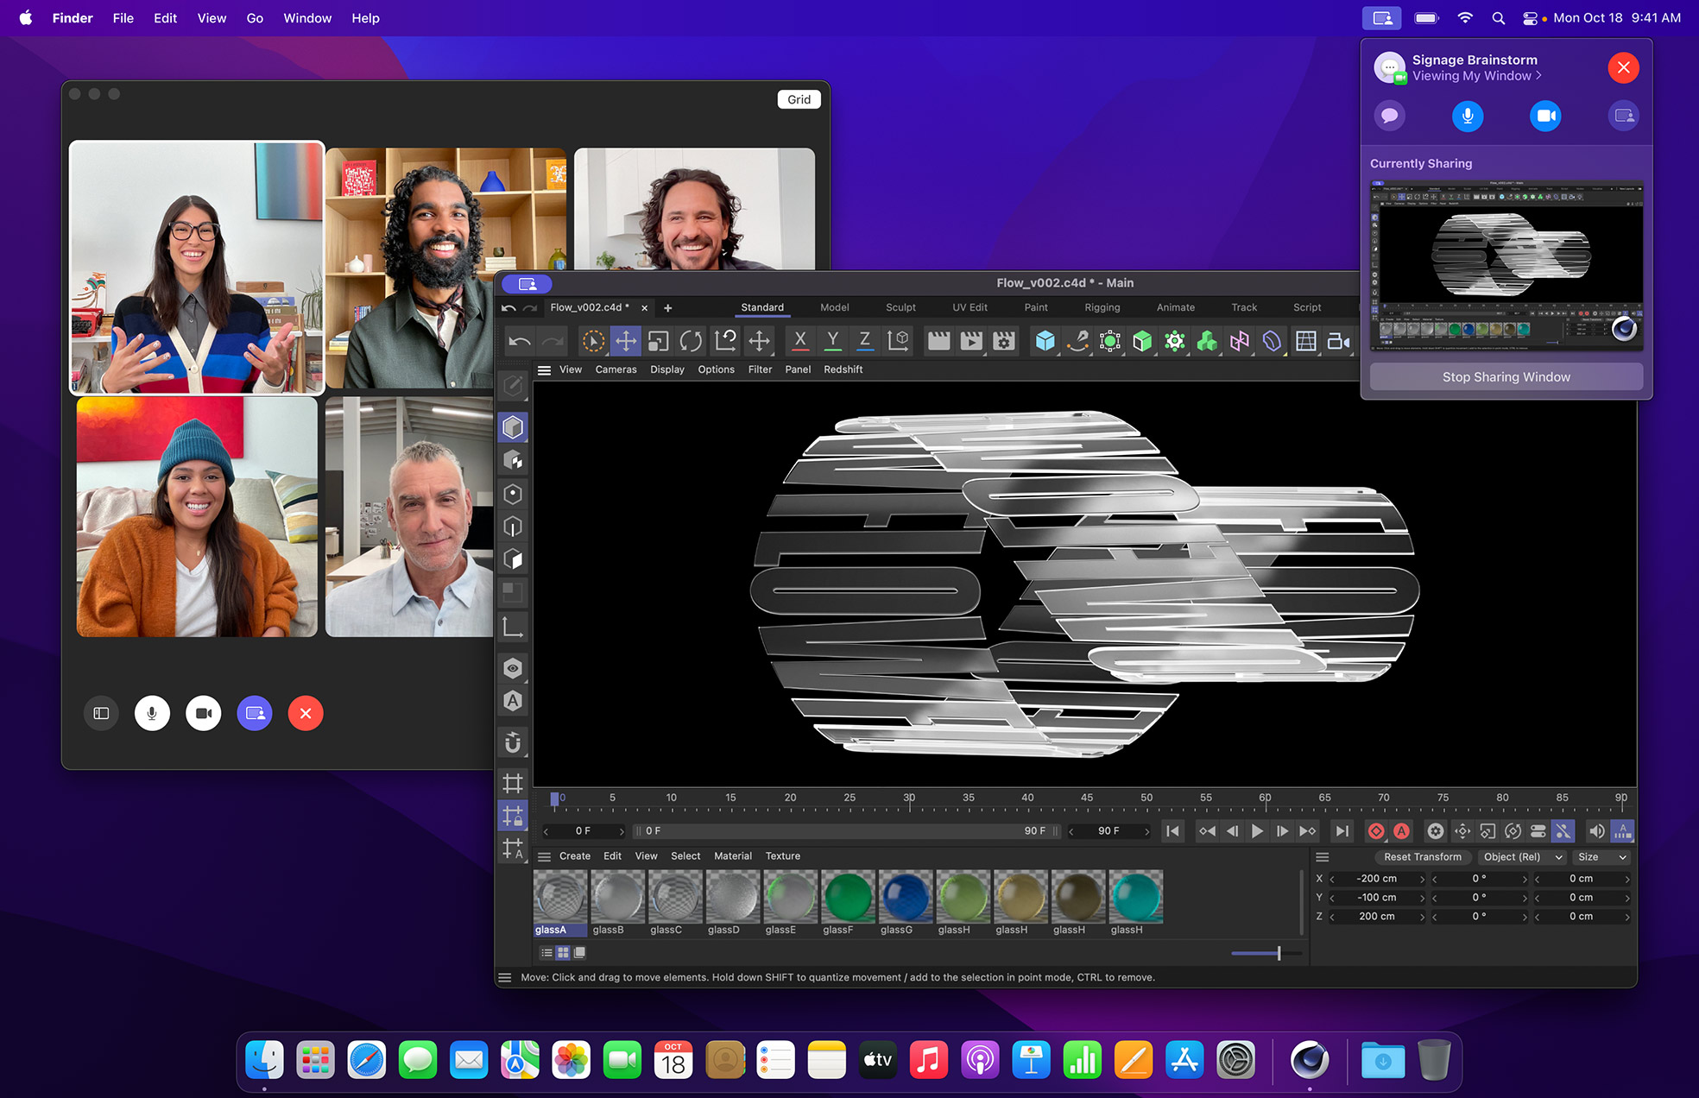Switch to the Animate layout tab
The width and height of the screenshot is (1699, 1098).
pyautogui.click(x=1176, y=307)
